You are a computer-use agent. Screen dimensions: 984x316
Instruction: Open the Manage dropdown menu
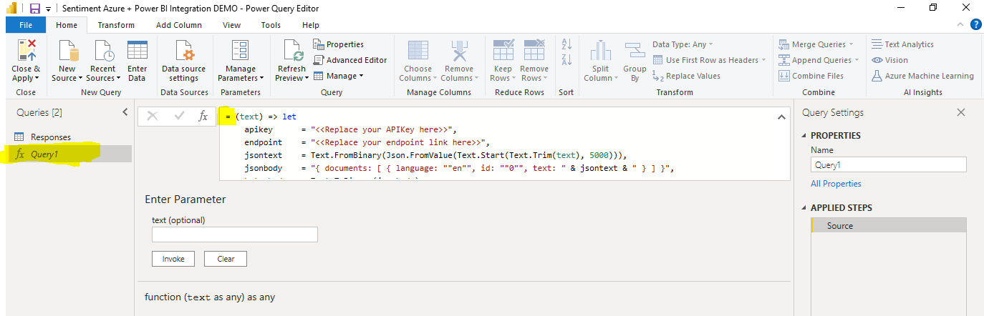pos(339,76)
